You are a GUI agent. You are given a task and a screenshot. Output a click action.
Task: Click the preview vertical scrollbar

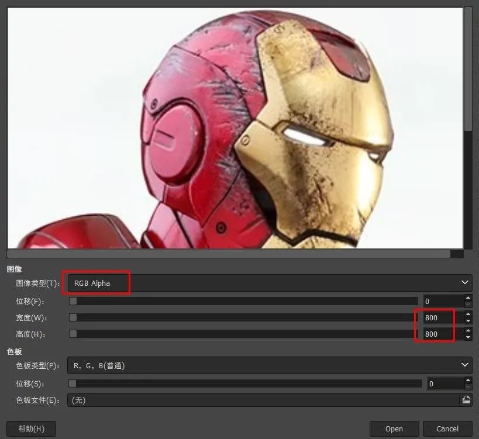[468, 128]
